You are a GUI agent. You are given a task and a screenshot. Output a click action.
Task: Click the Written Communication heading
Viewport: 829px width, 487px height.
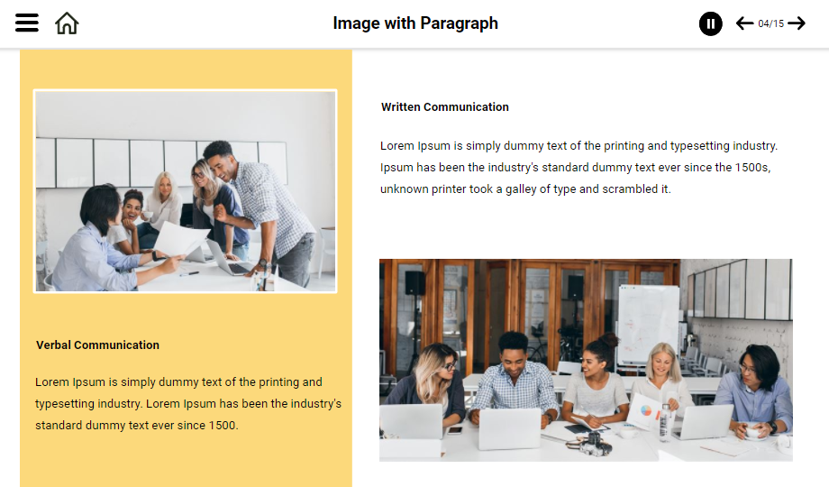coord(444,107)
